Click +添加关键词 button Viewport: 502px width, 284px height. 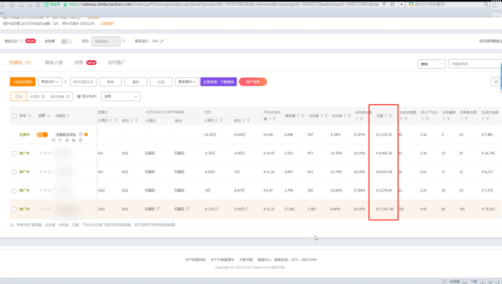[23, 82]
